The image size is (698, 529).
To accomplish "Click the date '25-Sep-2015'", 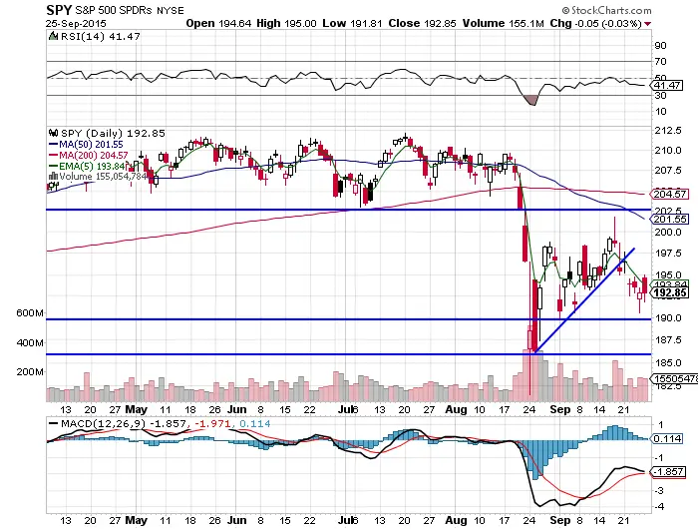I will pos(76,24).
